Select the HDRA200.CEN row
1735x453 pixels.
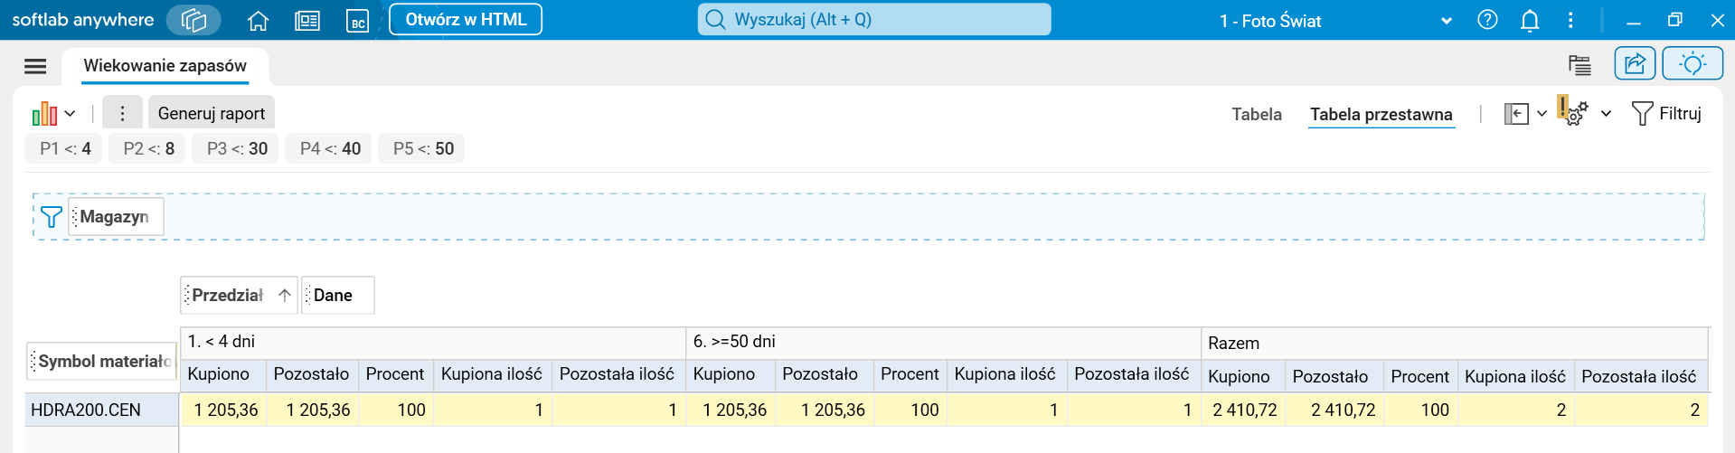(x=101, y=410)
